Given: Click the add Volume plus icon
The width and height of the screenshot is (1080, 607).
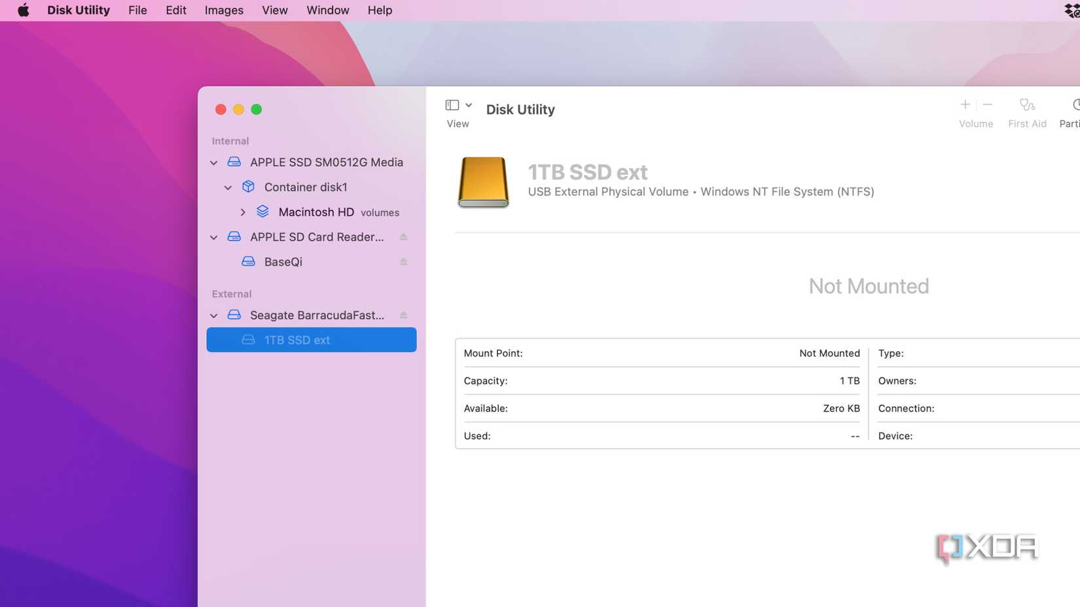Looking at the screenshot, I should click(965, 105).
